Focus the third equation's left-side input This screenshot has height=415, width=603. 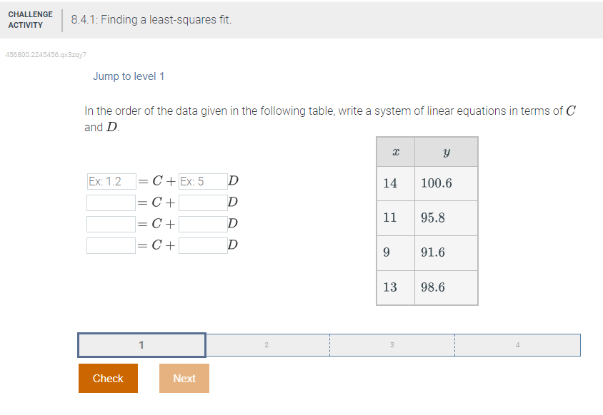pyautogui.click(x=111, y=224)
